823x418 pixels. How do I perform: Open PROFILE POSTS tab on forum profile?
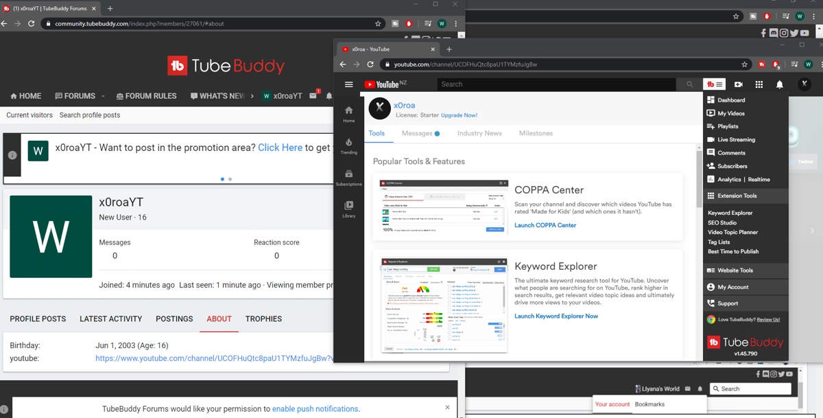tap(38, 319)
